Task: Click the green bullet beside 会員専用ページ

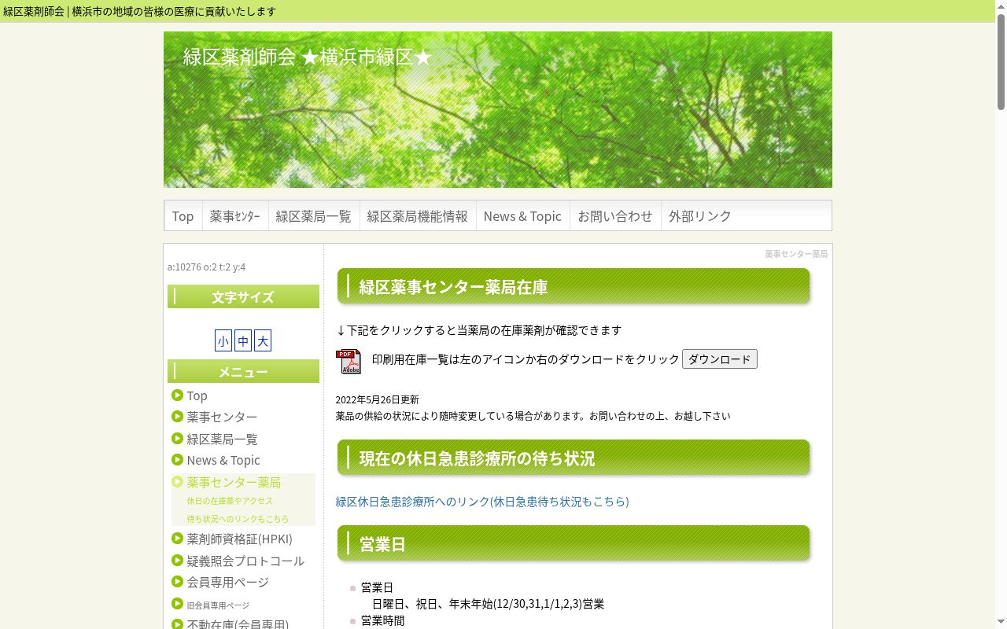Action: pos(177,582)
